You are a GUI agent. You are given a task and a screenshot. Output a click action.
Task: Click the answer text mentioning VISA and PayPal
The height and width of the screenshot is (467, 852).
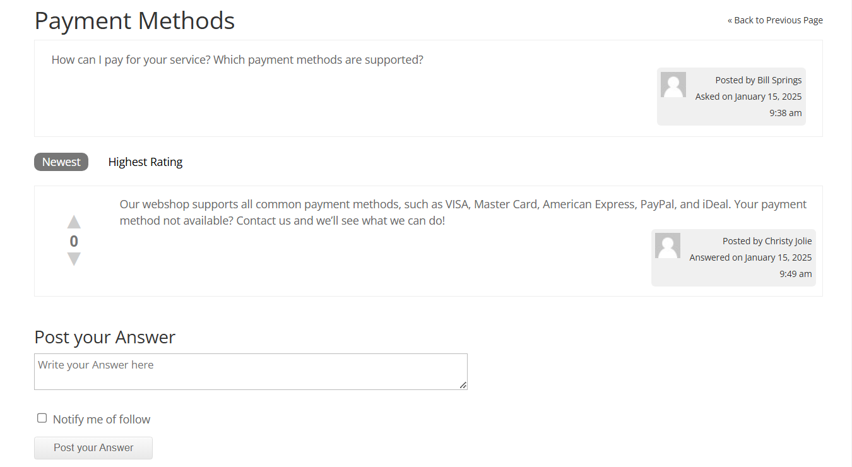(463, 213)
